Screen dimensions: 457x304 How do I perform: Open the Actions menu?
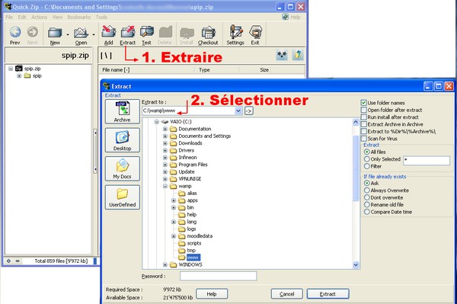coord(39,18)
